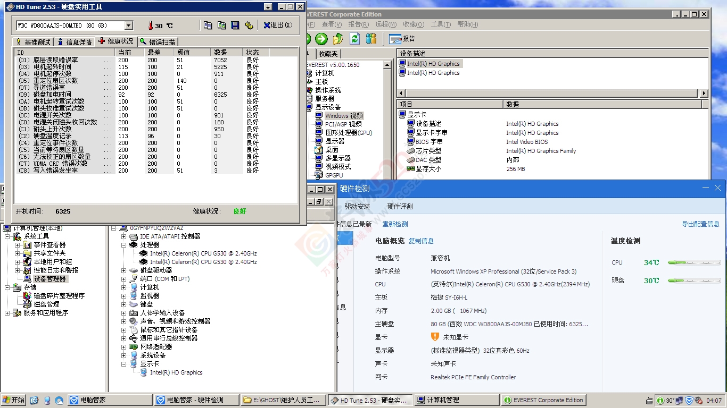Click the orange shield warning icon next to 未知显卡
Screen dimensions: 727x408
pyautogui.click(x=435, y=337)
